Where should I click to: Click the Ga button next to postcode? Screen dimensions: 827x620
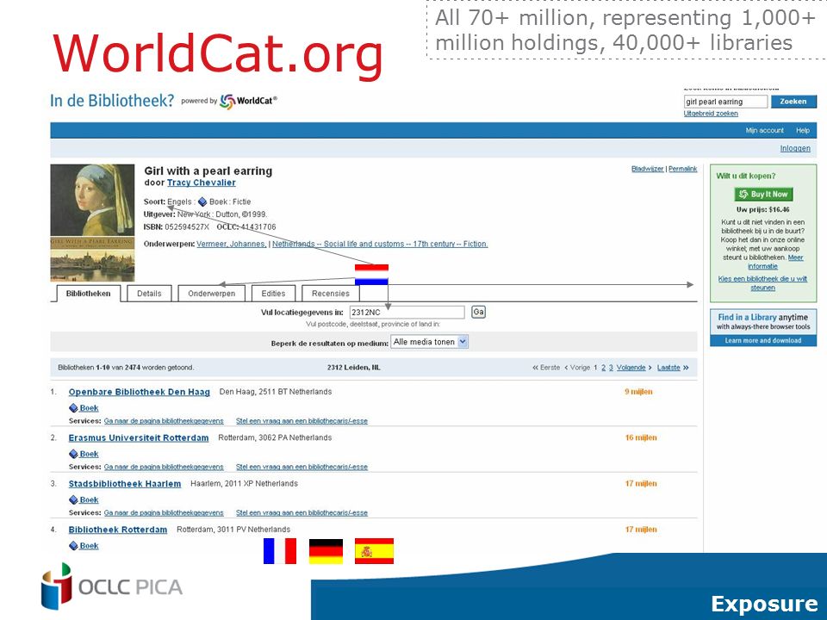tap(478, 312)
